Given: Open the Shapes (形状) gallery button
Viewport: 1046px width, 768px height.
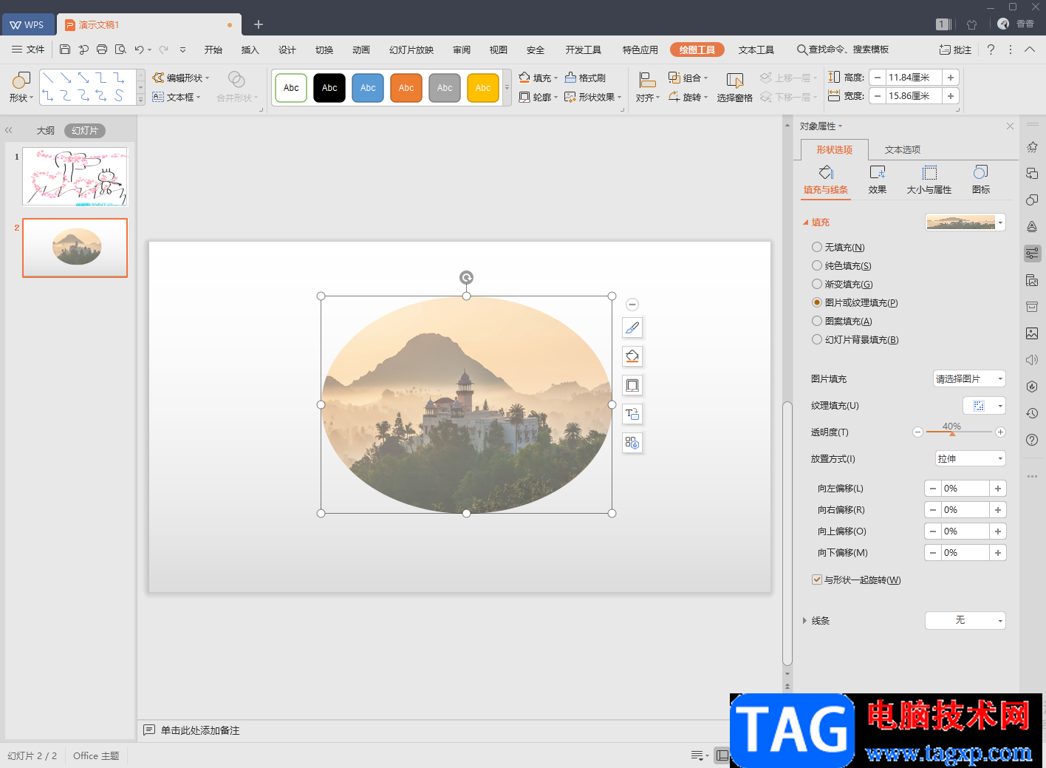Looking at the screenshot, I should [21, 87].
